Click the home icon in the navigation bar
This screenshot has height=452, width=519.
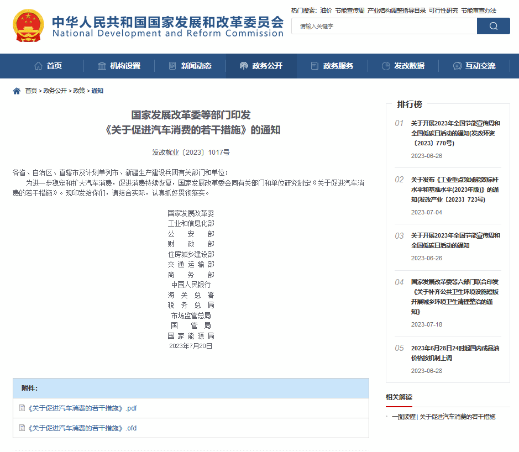[38, 66]
